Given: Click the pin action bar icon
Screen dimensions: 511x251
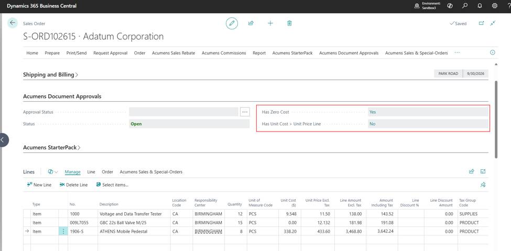Looking at the screenshot, I should point(483,185).
